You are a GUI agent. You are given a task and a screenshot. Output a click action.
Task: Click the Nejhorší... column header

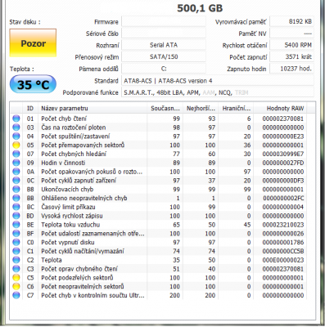point(201,109)
